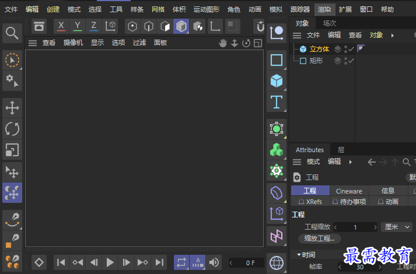Open the Cineware tab

tap(349, 191)
